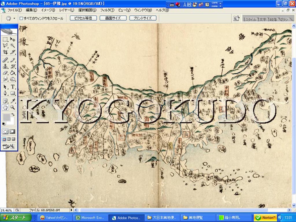Open the 編集(E) menu

(31, 10)
